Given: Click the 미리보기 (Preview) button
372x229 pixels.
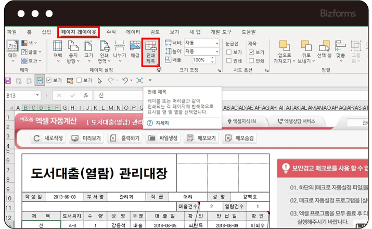Looking at the screenshot, I should pyautogui.click(x=86, y=138).
